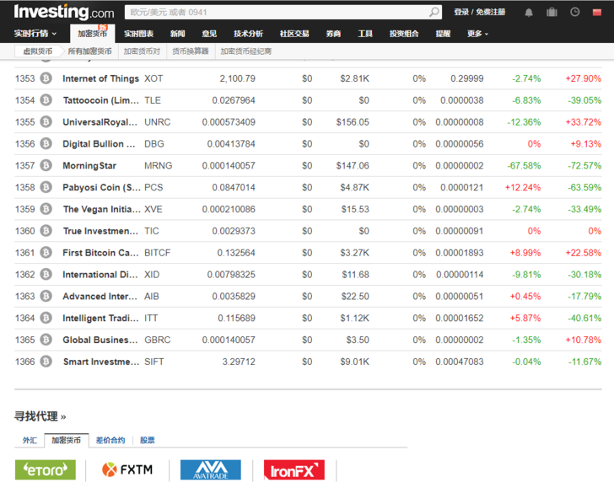This screenshot has width=614, height=504.
Task: Open the IronFX broker logo
Action: (x=294, y=469)
